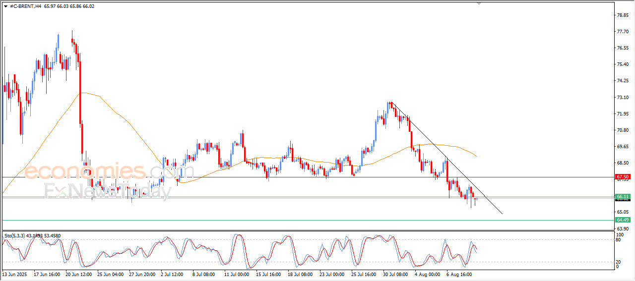Image resolution: width=635 pixels, height=281 pixels.
Task: Click the 70.80 price axis label
Action: (623, 130)
